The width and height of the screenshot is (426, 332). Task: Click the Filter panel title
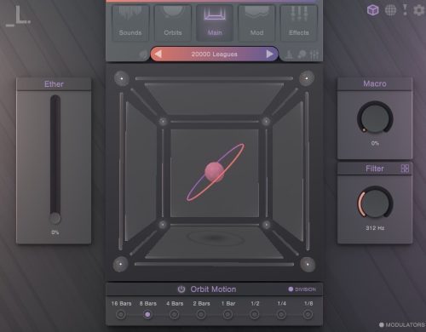pyautogui.click(x=374, y=169)
